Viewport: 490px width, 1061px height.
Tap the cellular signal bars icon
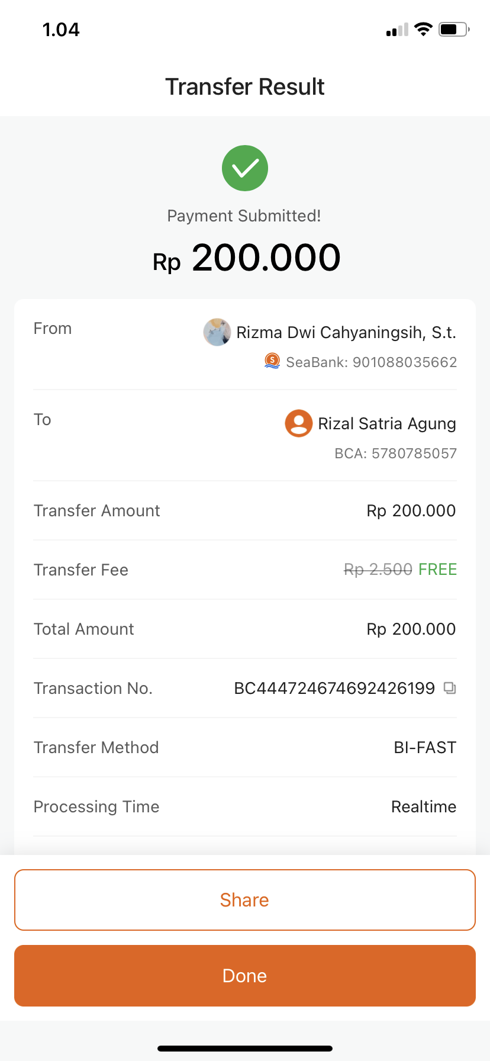pos(397,30)
